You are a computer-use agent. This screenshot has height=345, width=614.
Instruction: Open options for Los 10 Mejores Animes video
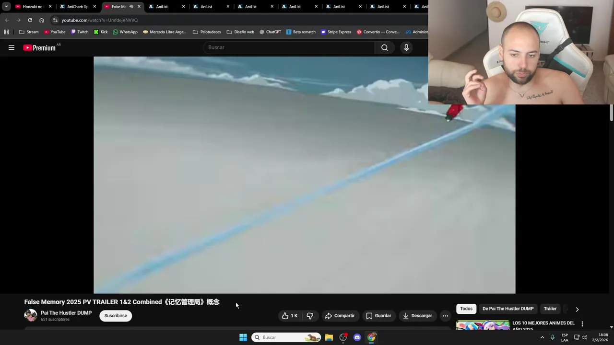click(582, 324)
